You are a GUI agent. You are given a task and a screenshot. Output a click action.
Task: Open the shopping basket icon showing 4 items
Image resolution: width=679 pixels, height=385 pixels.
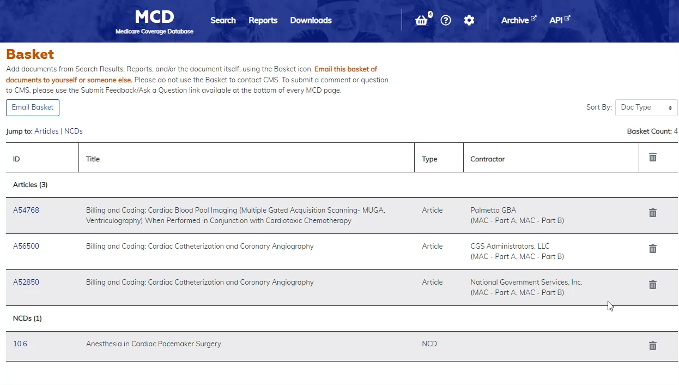pyautogui.click(x=421, y=20)
